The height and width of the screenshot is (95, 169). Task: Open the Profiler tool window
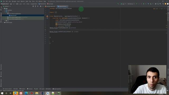[x=48, y=89]
